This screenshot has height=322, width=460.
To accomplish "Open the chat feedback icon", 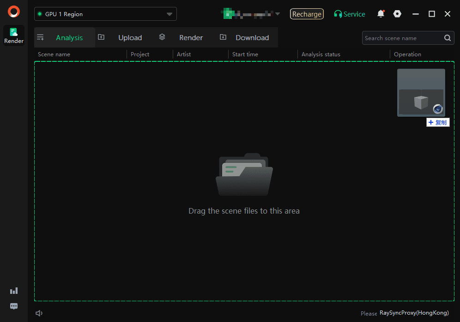I will (x=14, y=306).
